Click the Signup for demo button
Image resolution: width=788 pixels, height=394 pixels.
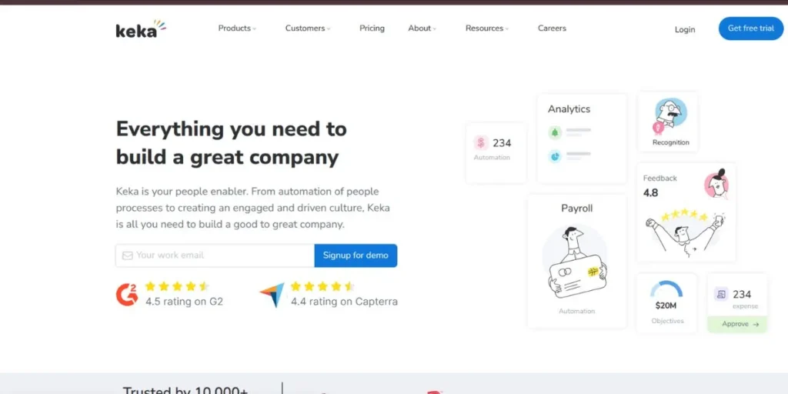(356, 255)
